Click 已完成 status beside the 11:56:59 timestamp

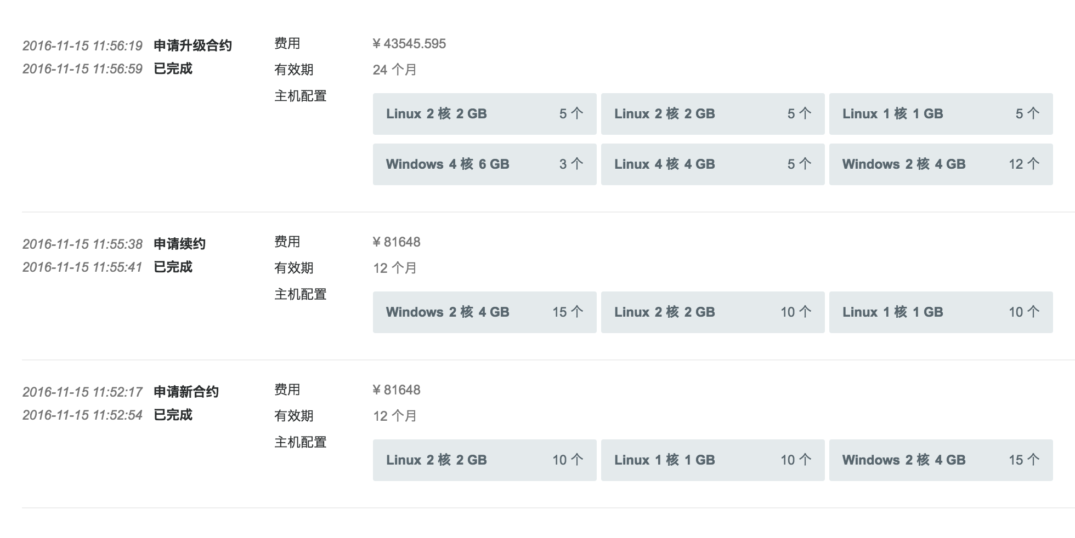pos(173,68)
